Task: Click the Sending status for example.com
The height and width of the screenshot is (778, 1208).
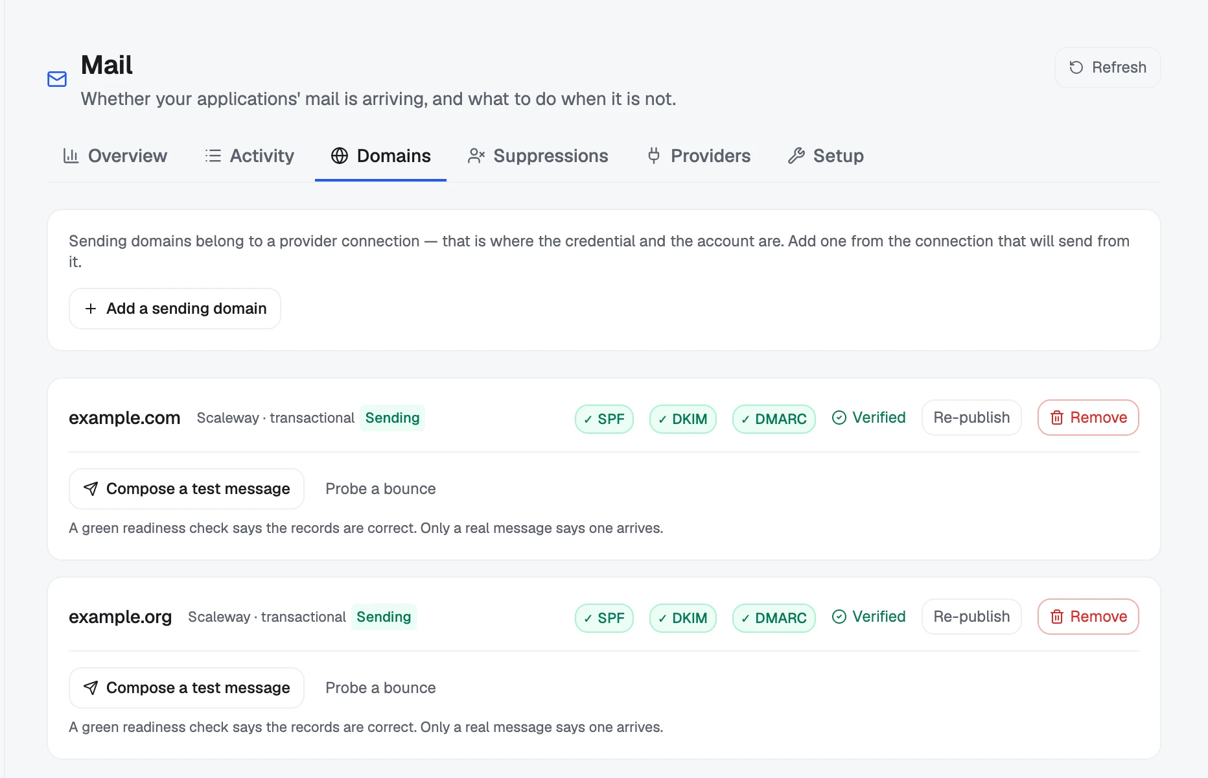Action: (x=392, y=418)
